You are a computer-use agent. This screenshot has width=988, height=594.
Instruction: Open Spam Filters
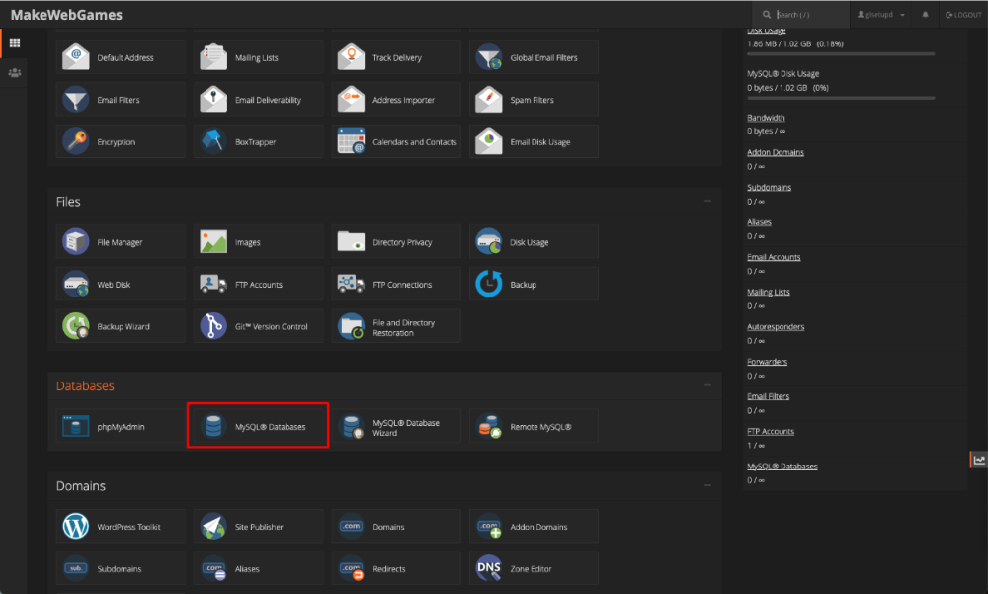(534, 99)
